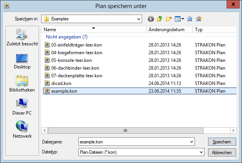Open Desktop location in sidebar
Viewport: 242px width, 163px height.
click(22, 61)
